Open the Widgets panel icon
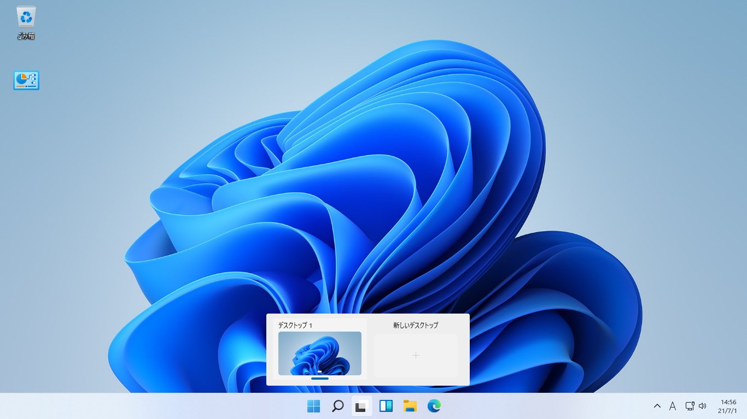The image size is (747, 419). point(386,406)
